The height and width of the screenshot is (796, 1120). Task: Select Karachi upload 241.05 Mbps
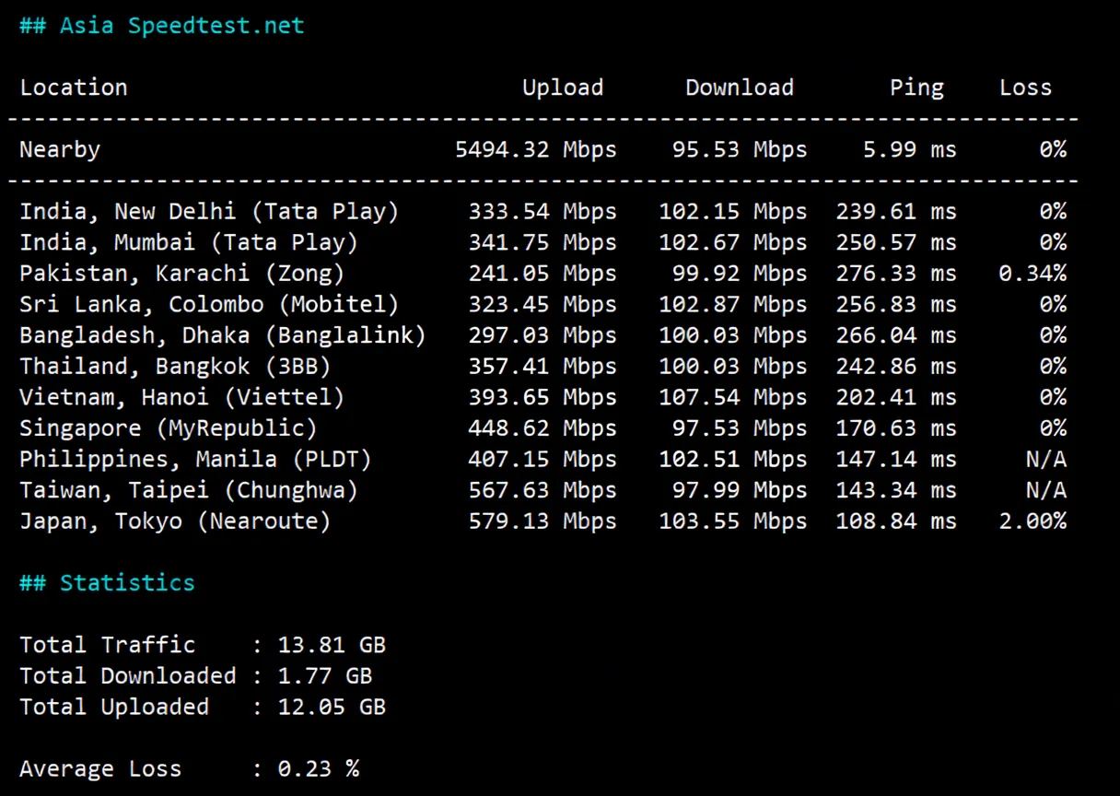coord(542,273)
